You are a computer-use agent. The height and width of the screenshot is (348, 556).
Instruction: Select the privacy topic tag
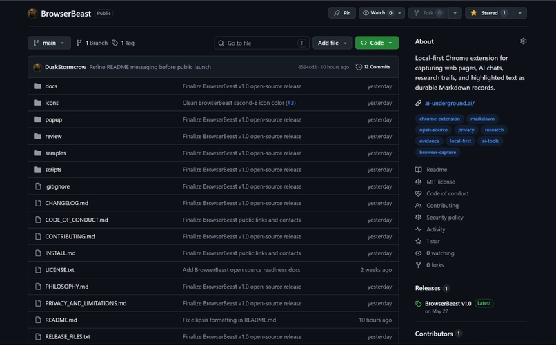pyautogui.click(x=466, y=130)
